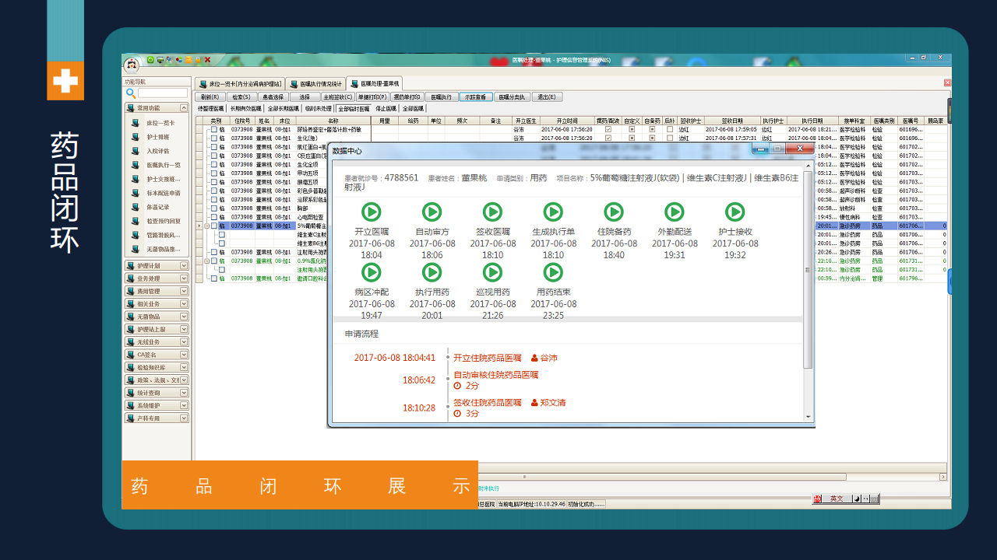Click the nurse avatar application icon
Screen dimensions: 997x560
pos(132,65)
